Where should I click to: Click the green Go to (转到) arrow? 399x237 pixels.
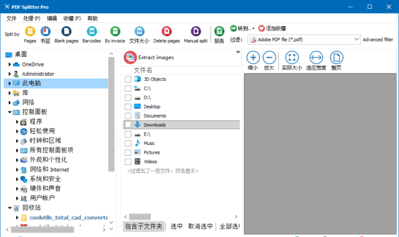233,28
